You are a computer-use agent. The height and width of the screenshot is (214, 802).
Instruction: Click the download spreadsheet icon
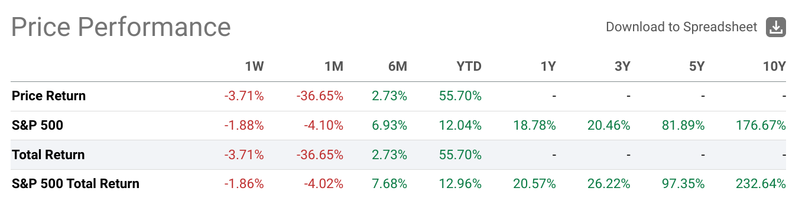[x=776, y=27]
